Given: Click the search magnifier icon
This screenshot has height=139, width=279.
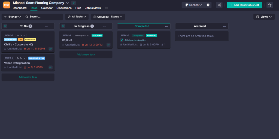Looking at the screenshot, I should pos(27,17).
